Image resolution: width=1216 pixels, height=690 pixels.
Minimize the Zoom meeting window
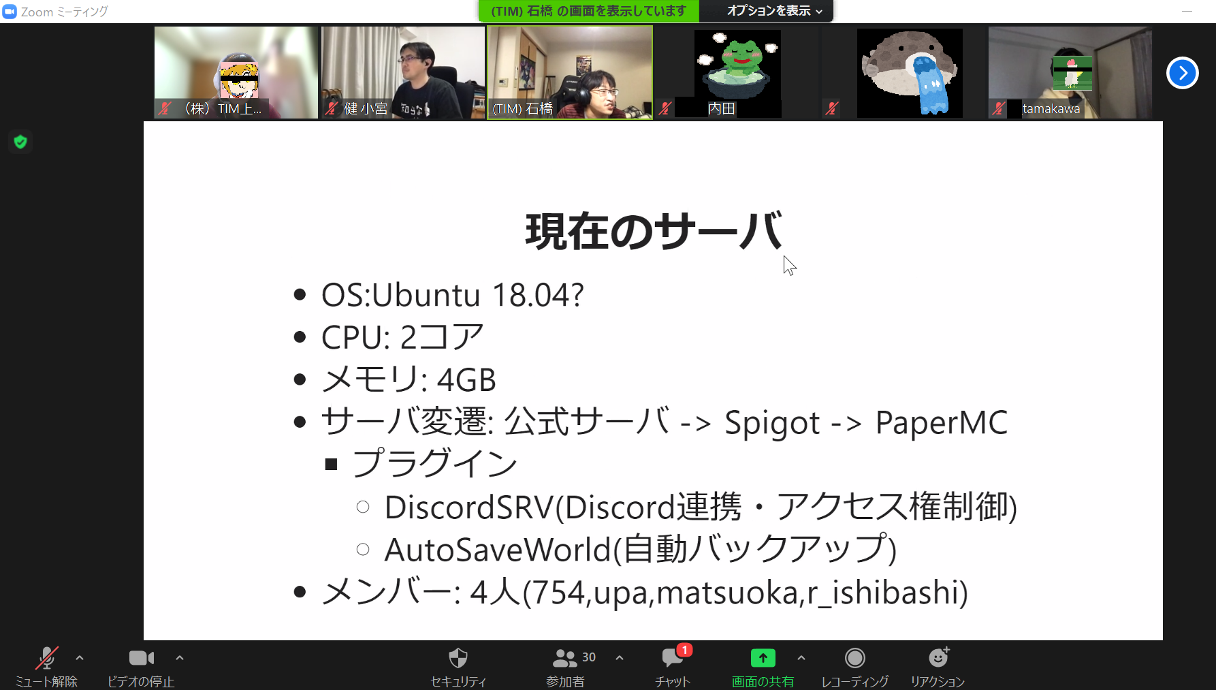click(1187, 11)
